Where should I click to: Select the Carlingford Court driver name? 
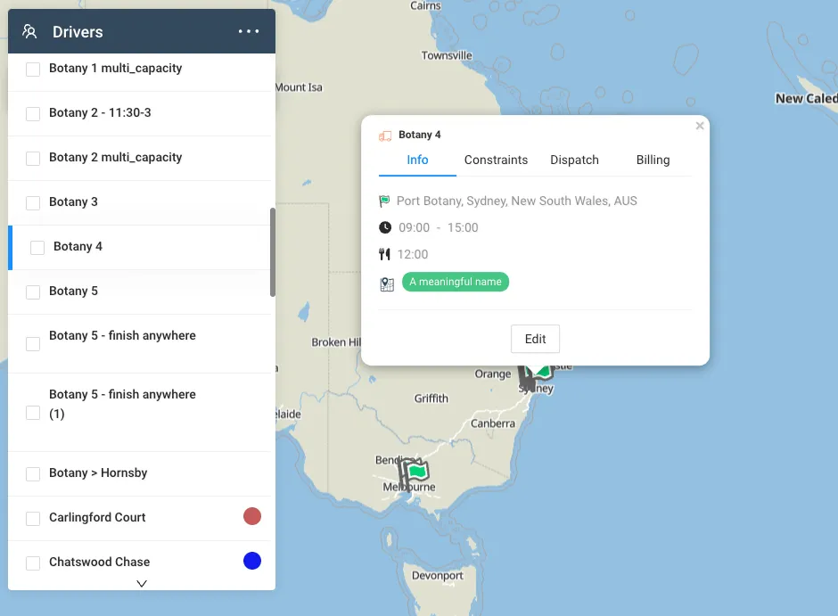(x=97, y=517)
